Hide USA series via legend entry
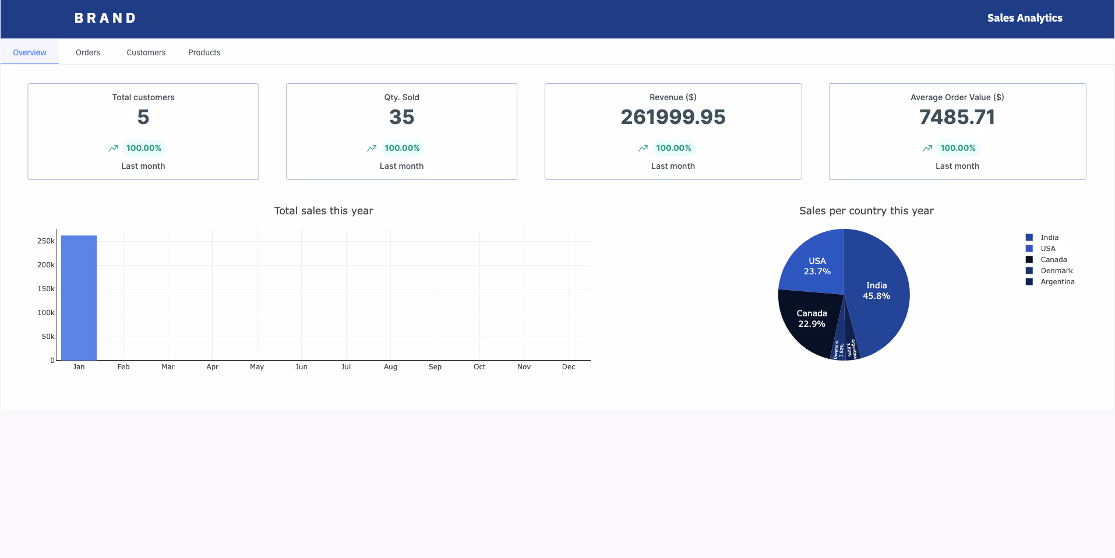The width and height of the screenshot is (1115, 558). pyautogui.click(x=1047, y=249)
